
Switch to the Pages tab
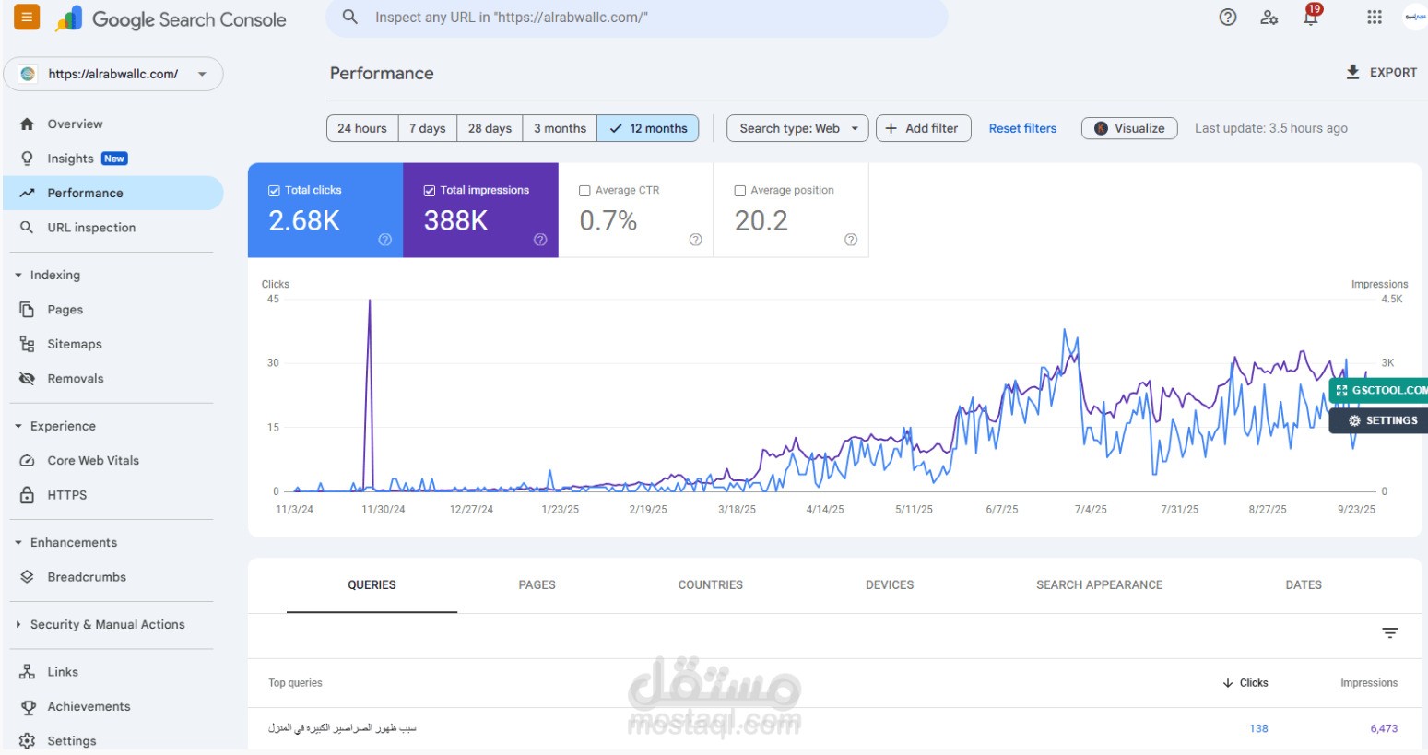pyautogui.click(x=537, y=584)
